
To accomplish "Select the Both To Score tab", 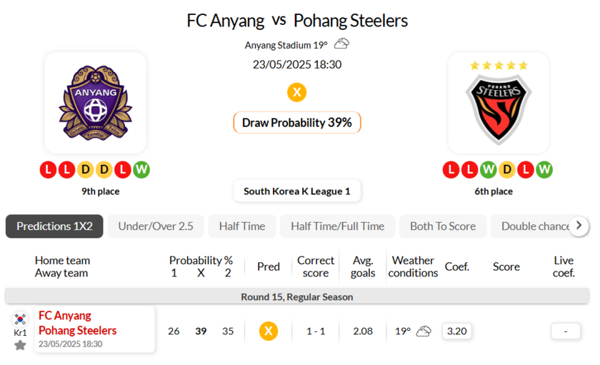I will click(x=443, y=226).
